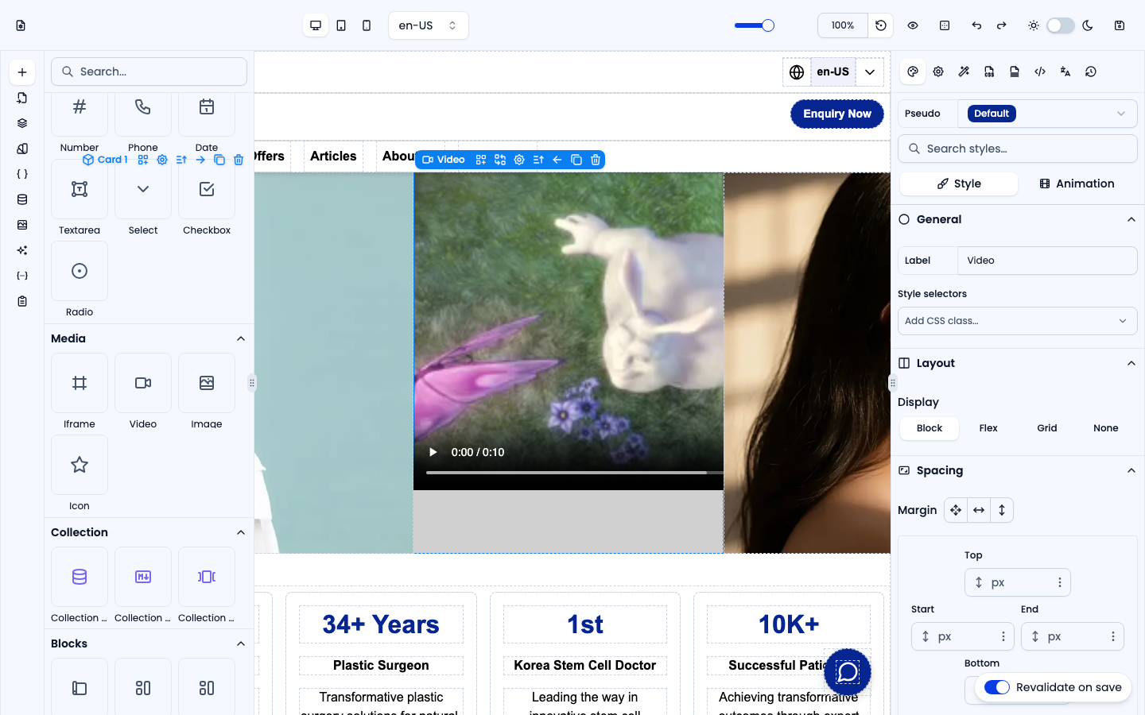Click the preview eye icon

click(913, 25)
